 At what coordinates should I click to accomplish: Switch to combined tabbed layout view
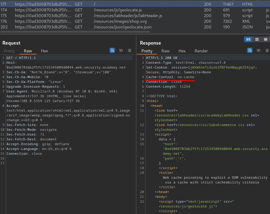tap(266, 40)
